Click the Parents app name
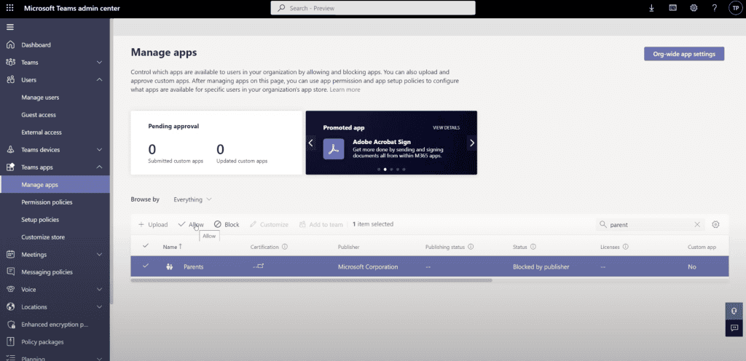Viewport: 746px width, 361px height. (x=194, y=267)
